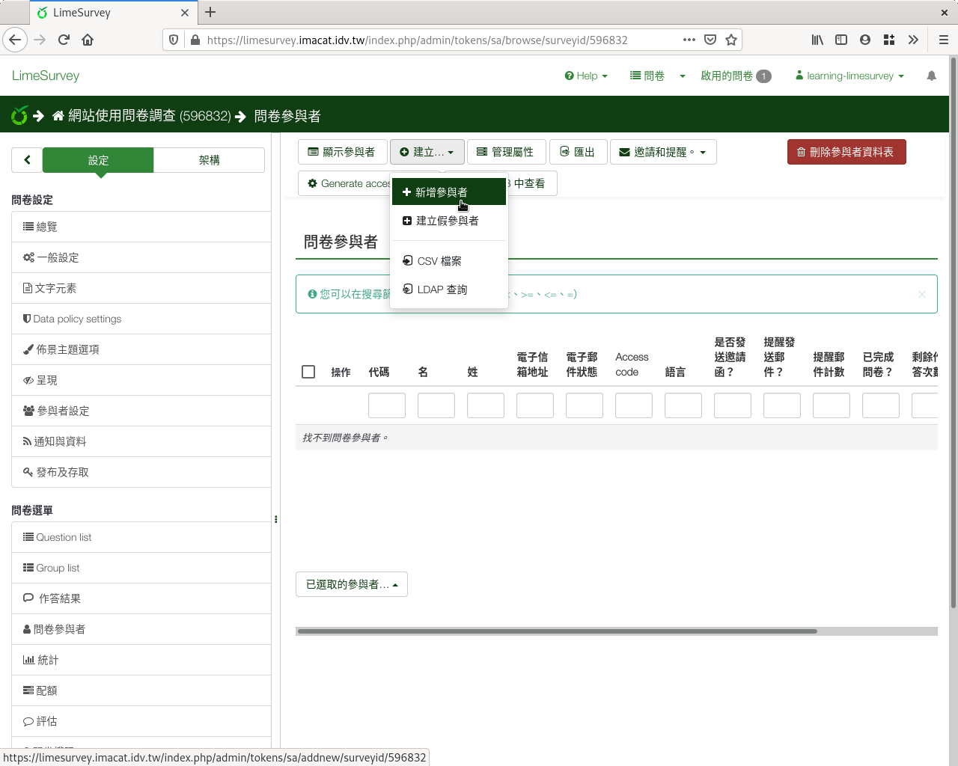
Task: Show more toolbar items chevron
Action: pos(913,40)
